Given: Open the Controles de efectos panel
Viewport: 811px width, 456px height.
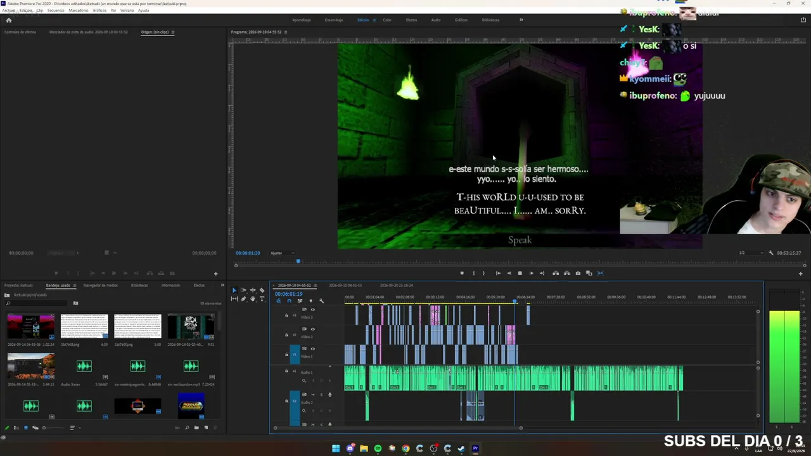Looking at the screenshot, I should click(20, 32).
